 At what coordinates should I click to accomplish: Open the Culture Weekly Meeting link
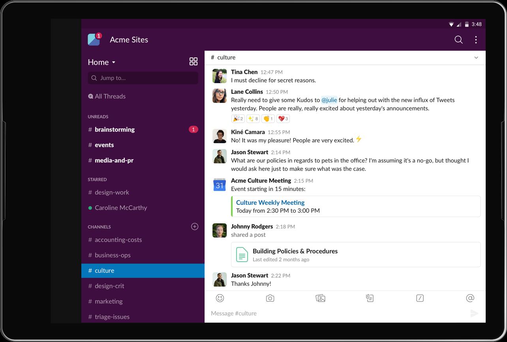click(x=270, y=202)
